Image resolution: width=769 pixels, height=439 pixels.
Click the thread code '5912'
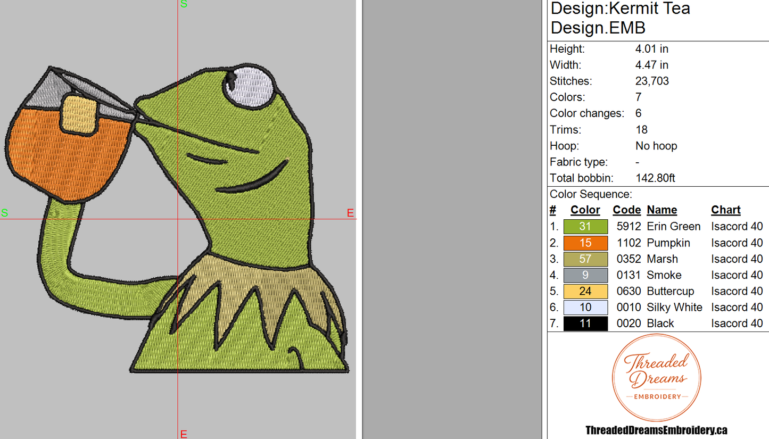click(x=629, y=227)
